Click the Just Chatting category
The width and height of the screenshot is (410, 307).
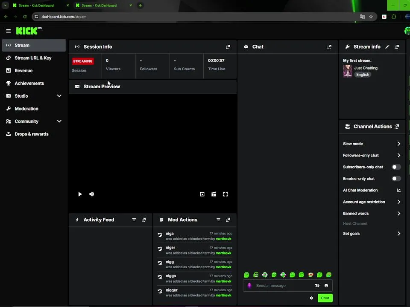[x=366, y=68]
